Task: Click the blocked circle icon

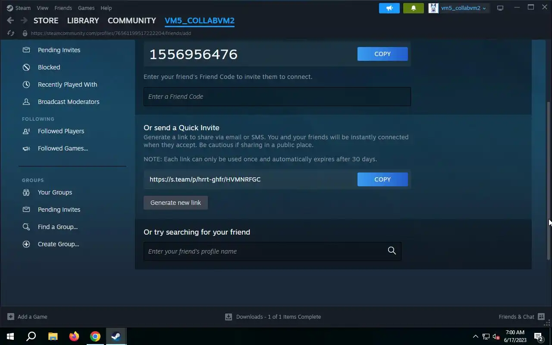Action: click(26, 67)
